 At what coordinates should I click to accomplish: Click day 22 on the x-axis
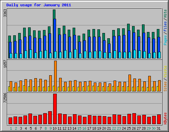click(x=114, y=128)
